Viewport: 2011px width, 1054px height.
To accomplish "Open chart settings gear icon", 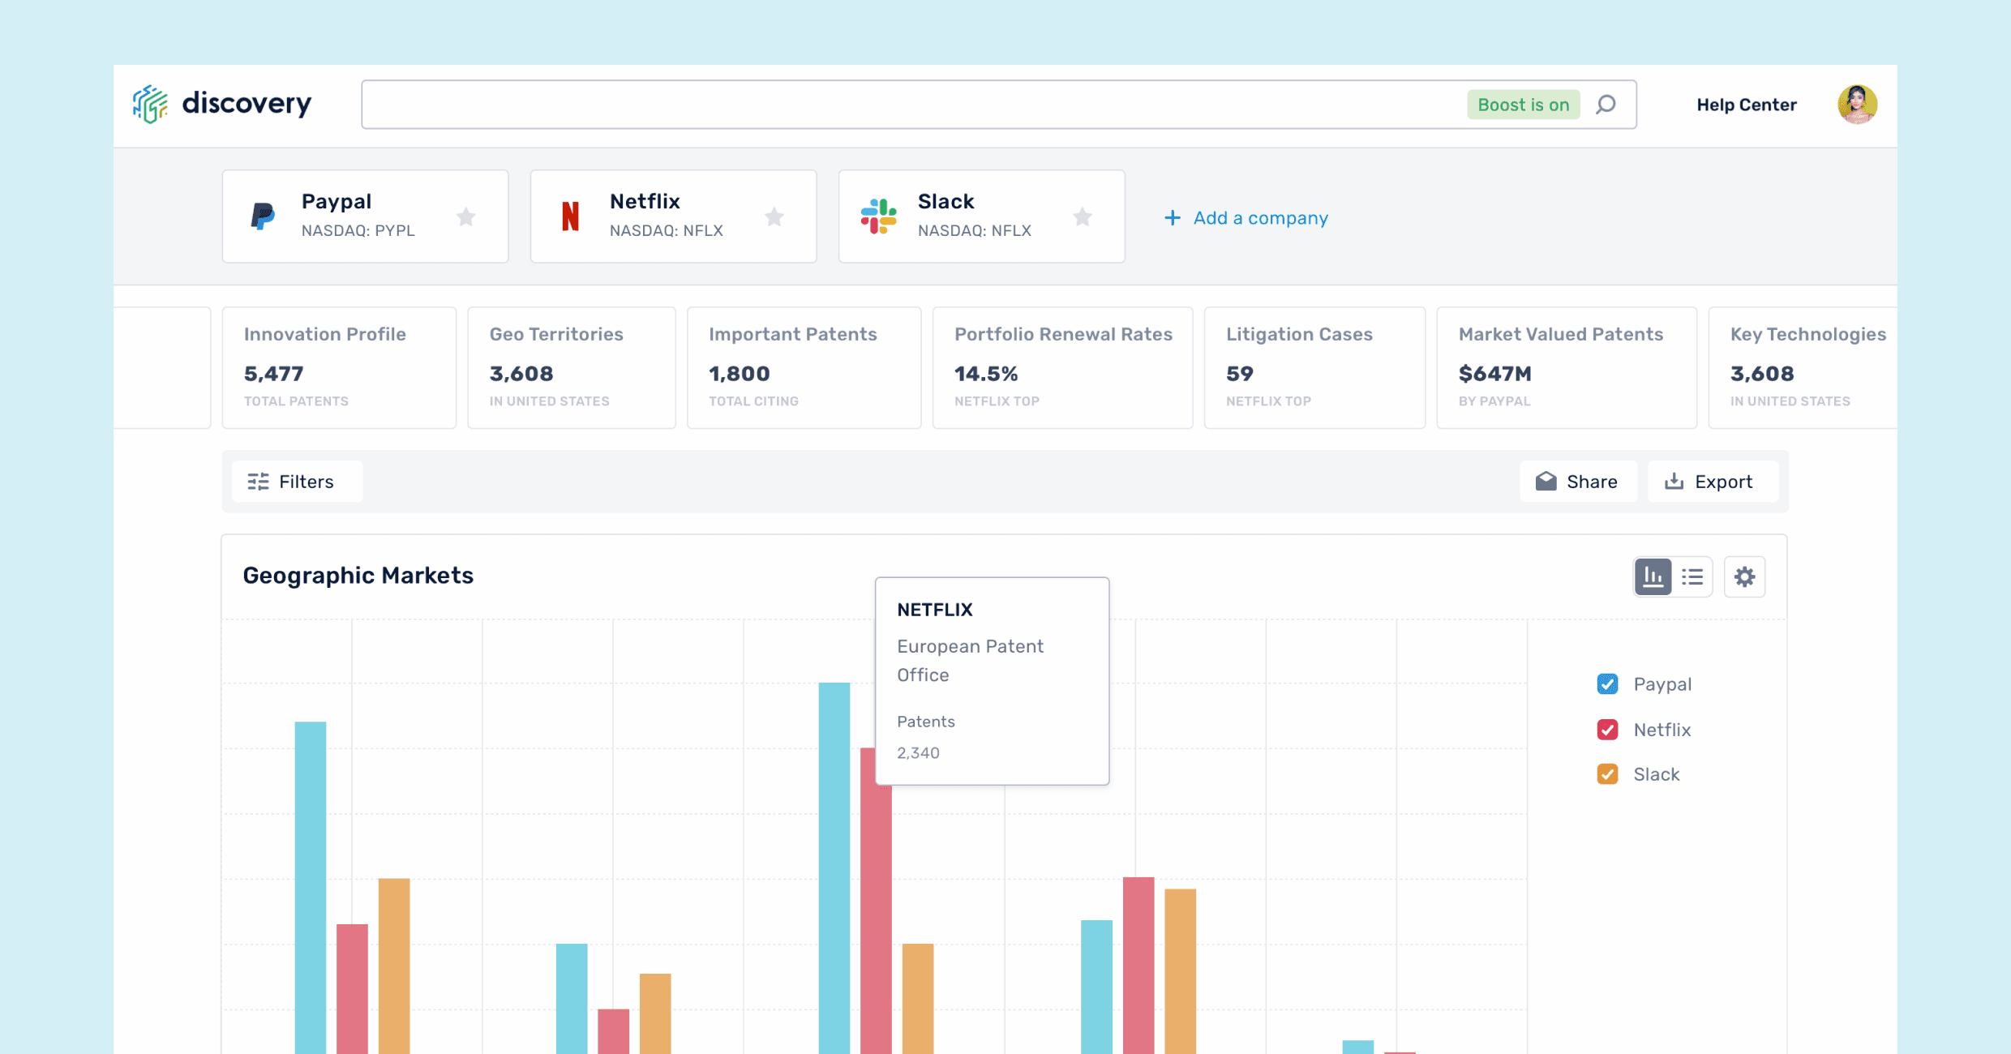I will point(1744,576).
